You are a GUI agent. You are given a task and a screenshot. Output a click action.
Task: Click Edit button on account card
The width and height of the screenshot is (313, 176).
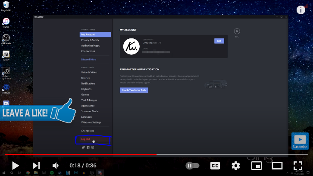(219, 41)
